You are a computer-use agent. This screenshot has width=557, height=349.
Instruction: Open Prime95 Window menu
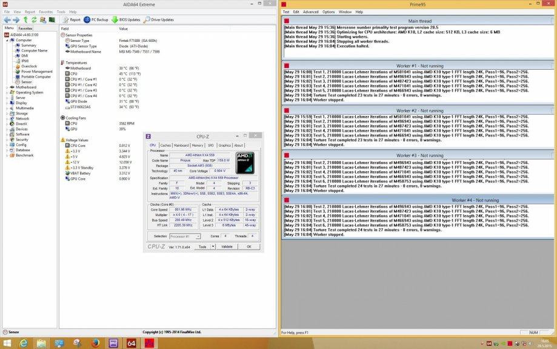pyautogui.click(x=345, y=12)
